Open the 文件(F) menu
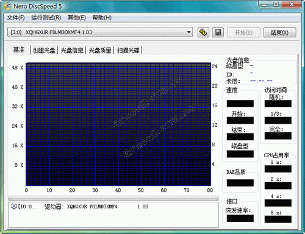 coord(16,18)
